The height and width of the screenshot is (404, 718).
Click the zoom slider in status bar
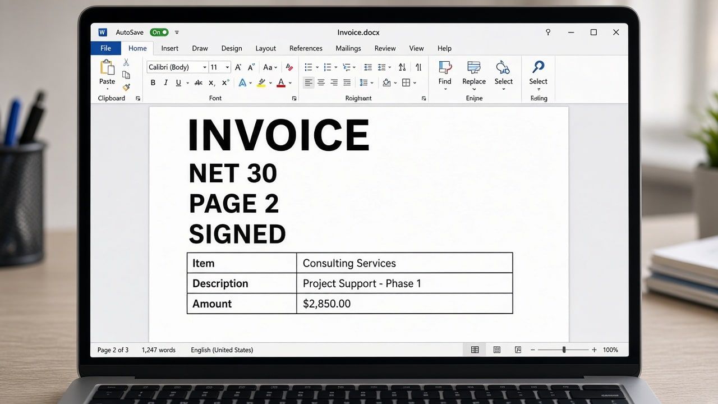click(x=563, y=350)
